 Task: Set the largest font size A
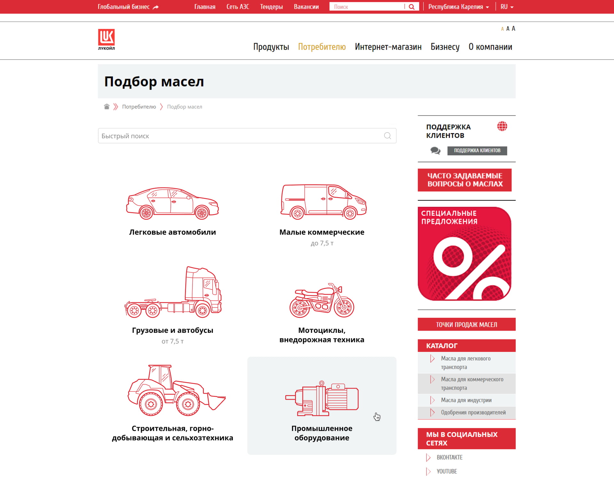pos(513,28)
